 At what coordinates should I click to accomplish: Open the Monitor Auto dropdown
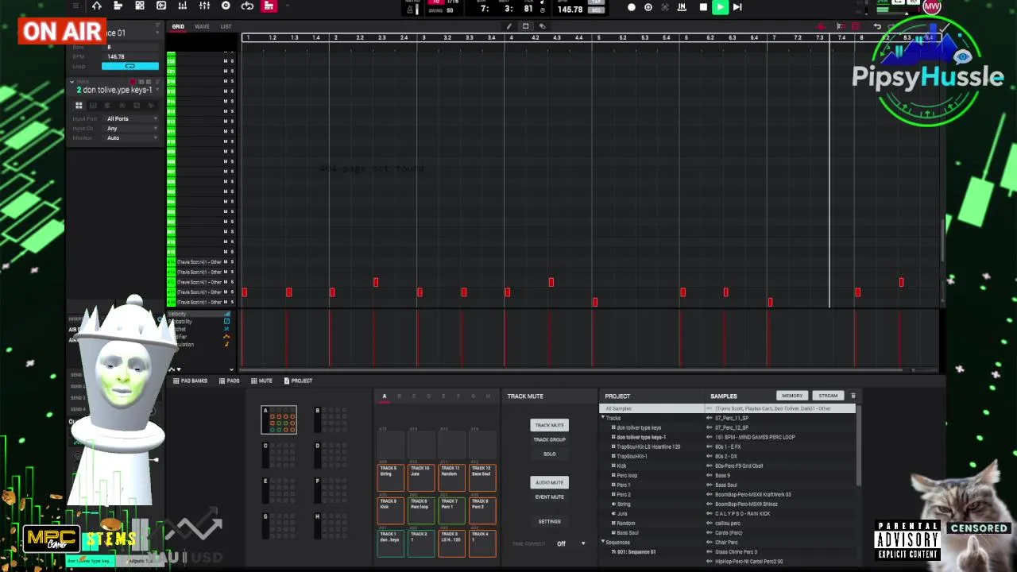[131, 138]
